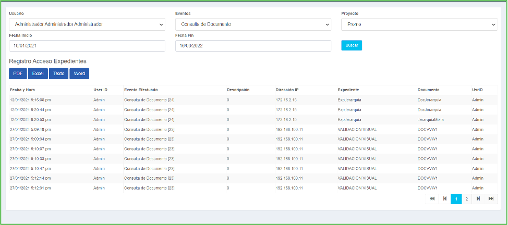Jump to the last page of results
508x225 pixels.
click(491, 198)
